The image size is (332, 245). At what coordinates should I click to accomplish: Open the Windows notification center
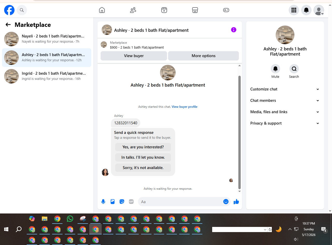click(x=324, y=229)
